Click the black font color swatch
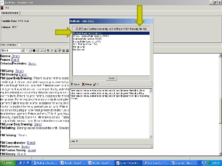 pyautogui.click(x=34, y=50)
